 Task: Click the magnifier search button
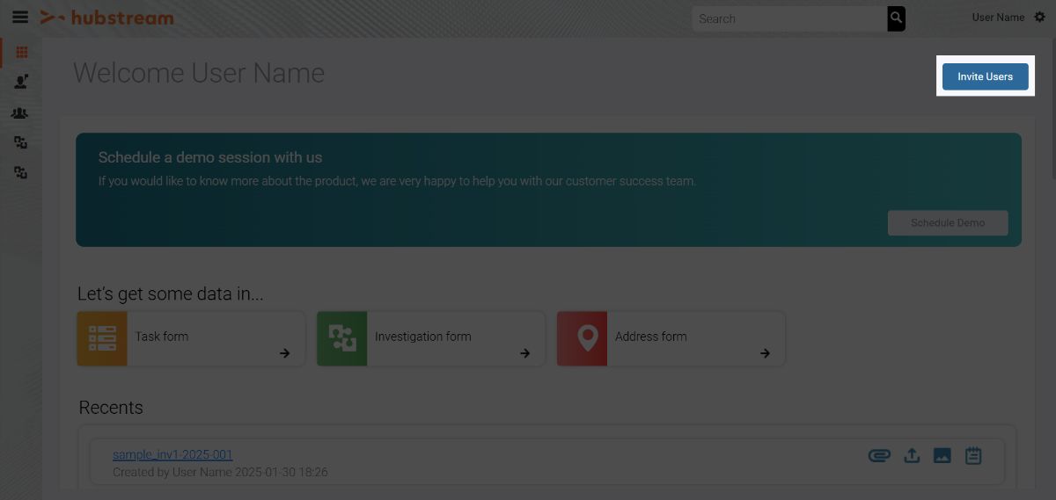click(x=896, y=18)
